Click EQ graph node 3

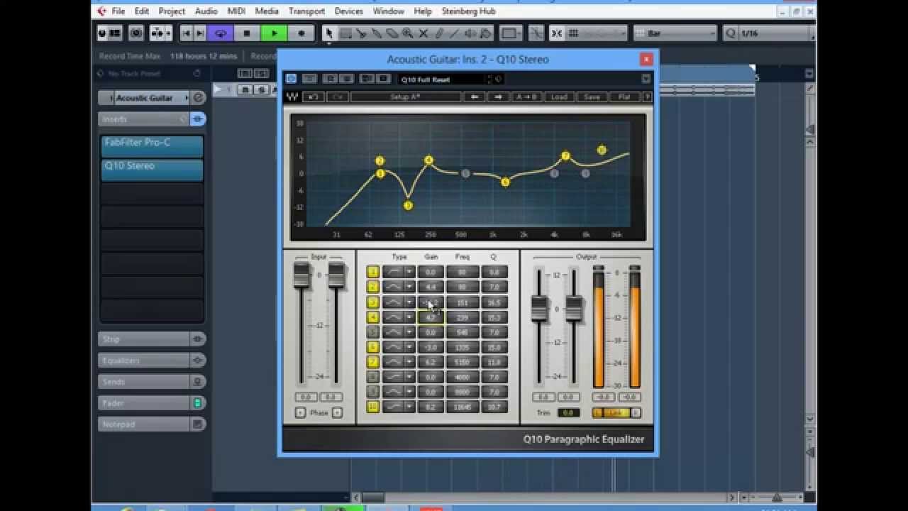click(408, 205)
